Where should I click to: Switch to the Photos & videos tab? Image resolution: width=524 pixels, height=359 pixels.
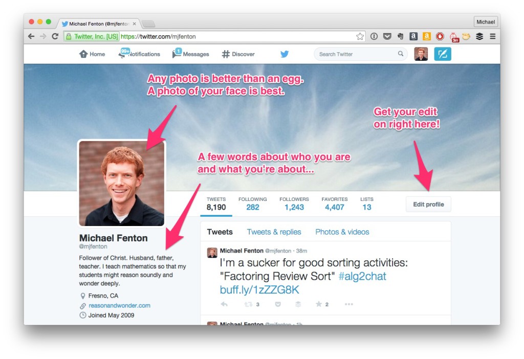pyautogui.click(x=342, y=232)
